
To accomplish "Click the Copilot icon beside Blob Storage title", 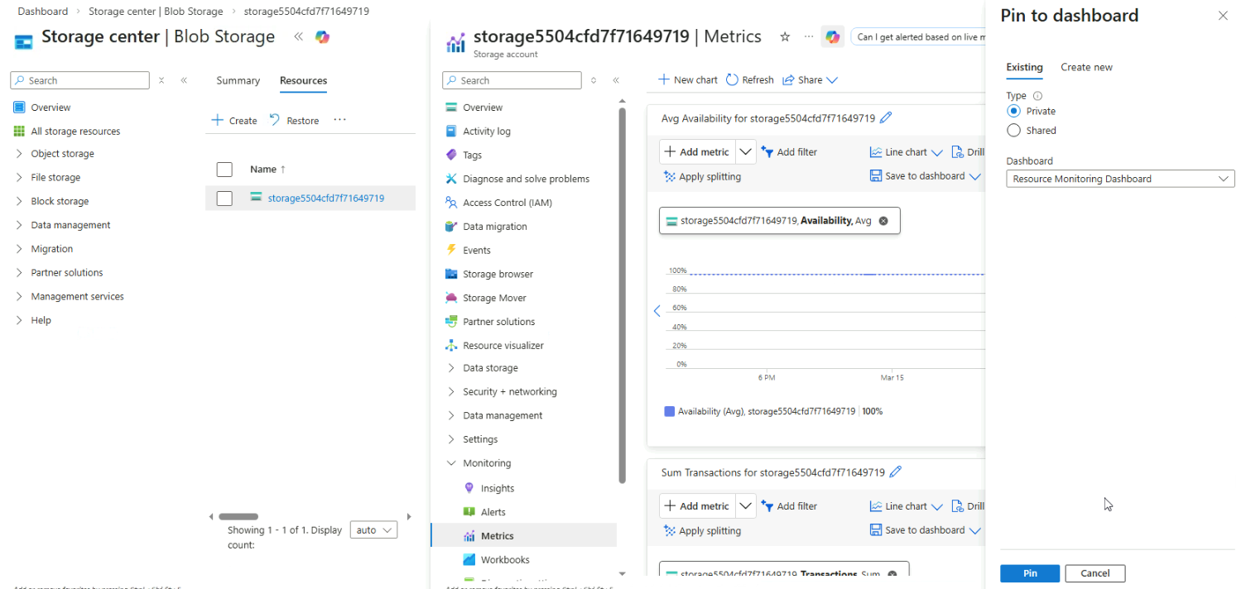I will (x=322, y=37).
